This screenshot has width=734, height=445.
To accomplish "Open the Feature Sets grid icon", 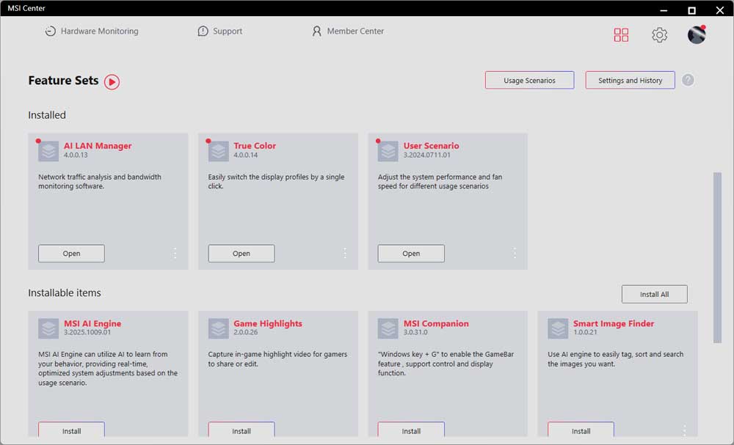I will pos(621,34).
